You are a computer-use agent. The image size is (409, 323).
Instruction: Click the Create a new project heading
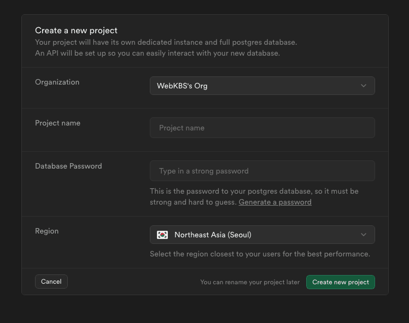[x=76, y=31]
